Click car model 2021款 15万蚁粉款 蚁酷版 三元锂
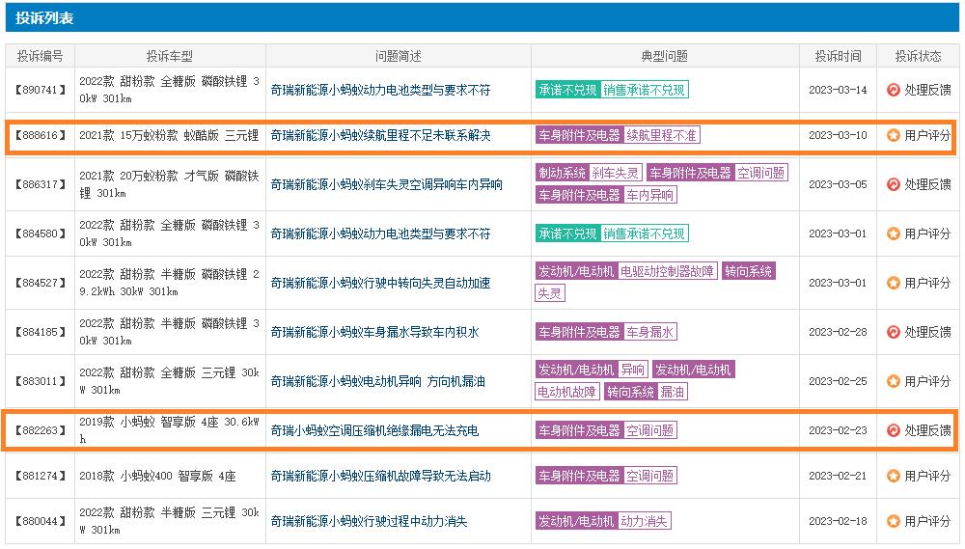 (x=169, y=135)
